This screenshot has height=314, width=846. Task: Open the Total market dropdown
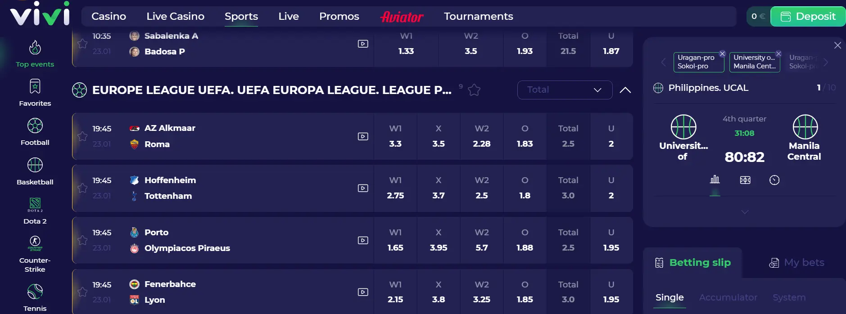565,90
